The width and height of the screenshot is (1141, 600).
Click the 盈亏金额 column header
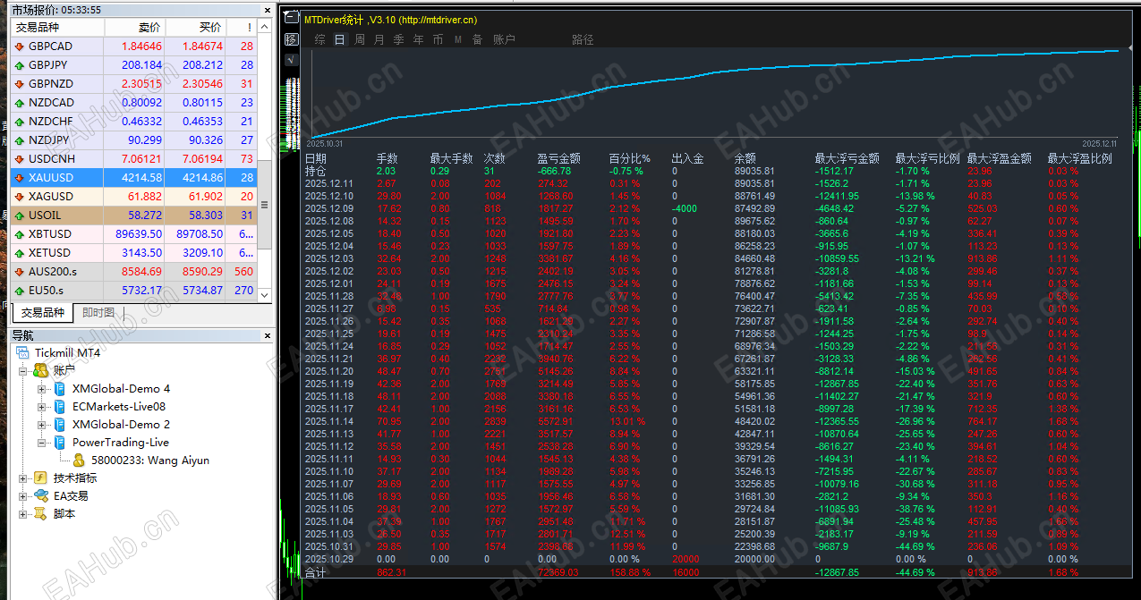pyautogui.click(x=558, y=158)
